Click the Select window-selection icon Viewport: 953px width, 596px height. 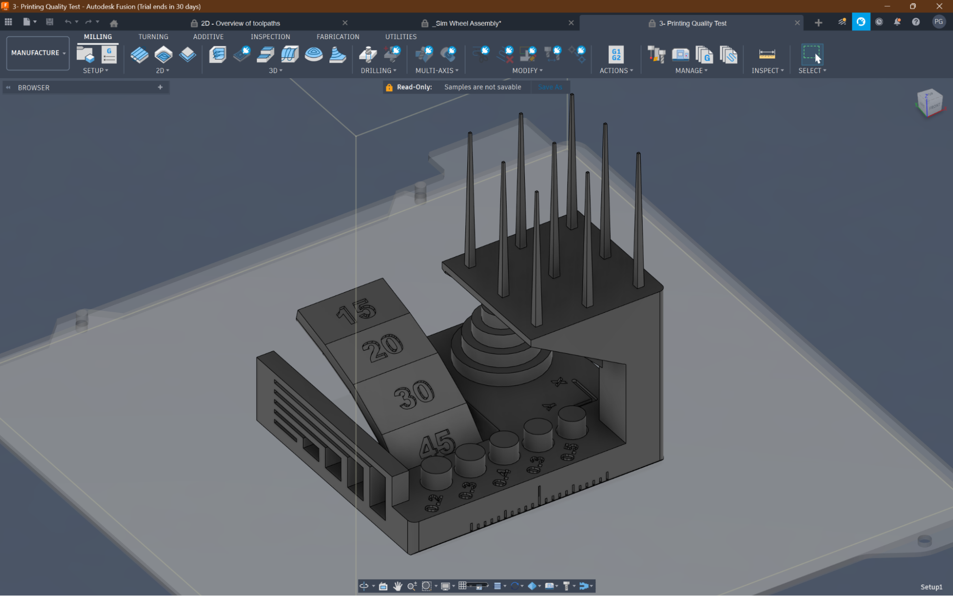811,54
